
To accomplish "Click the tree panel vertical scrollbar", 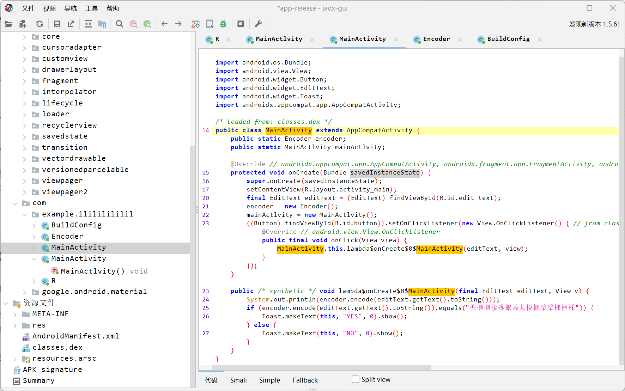I will pos(193,267).
